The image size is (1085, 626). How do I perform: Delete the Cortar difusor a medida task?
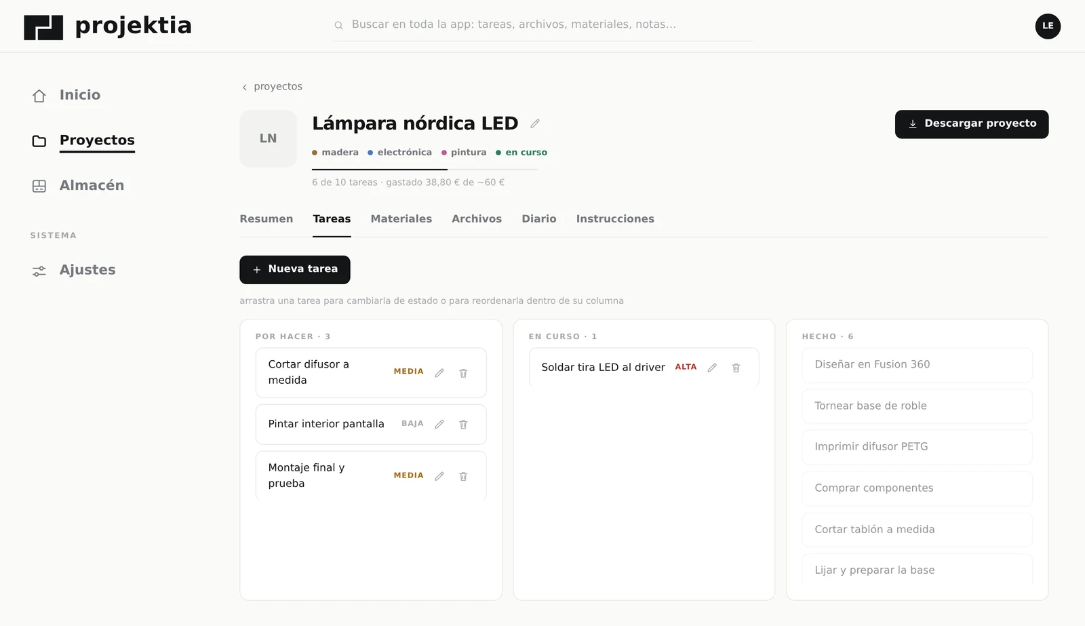[463, 373]
